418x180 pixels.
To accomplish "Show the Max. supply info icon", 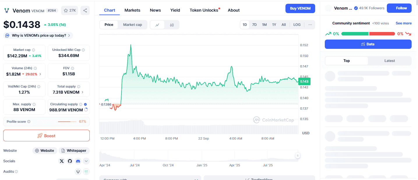I will coord(34,104).
